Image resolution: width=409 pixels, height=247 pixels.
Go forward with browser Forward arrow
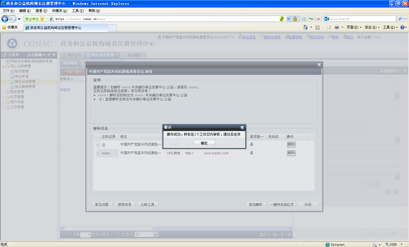[x=13, y=19]
